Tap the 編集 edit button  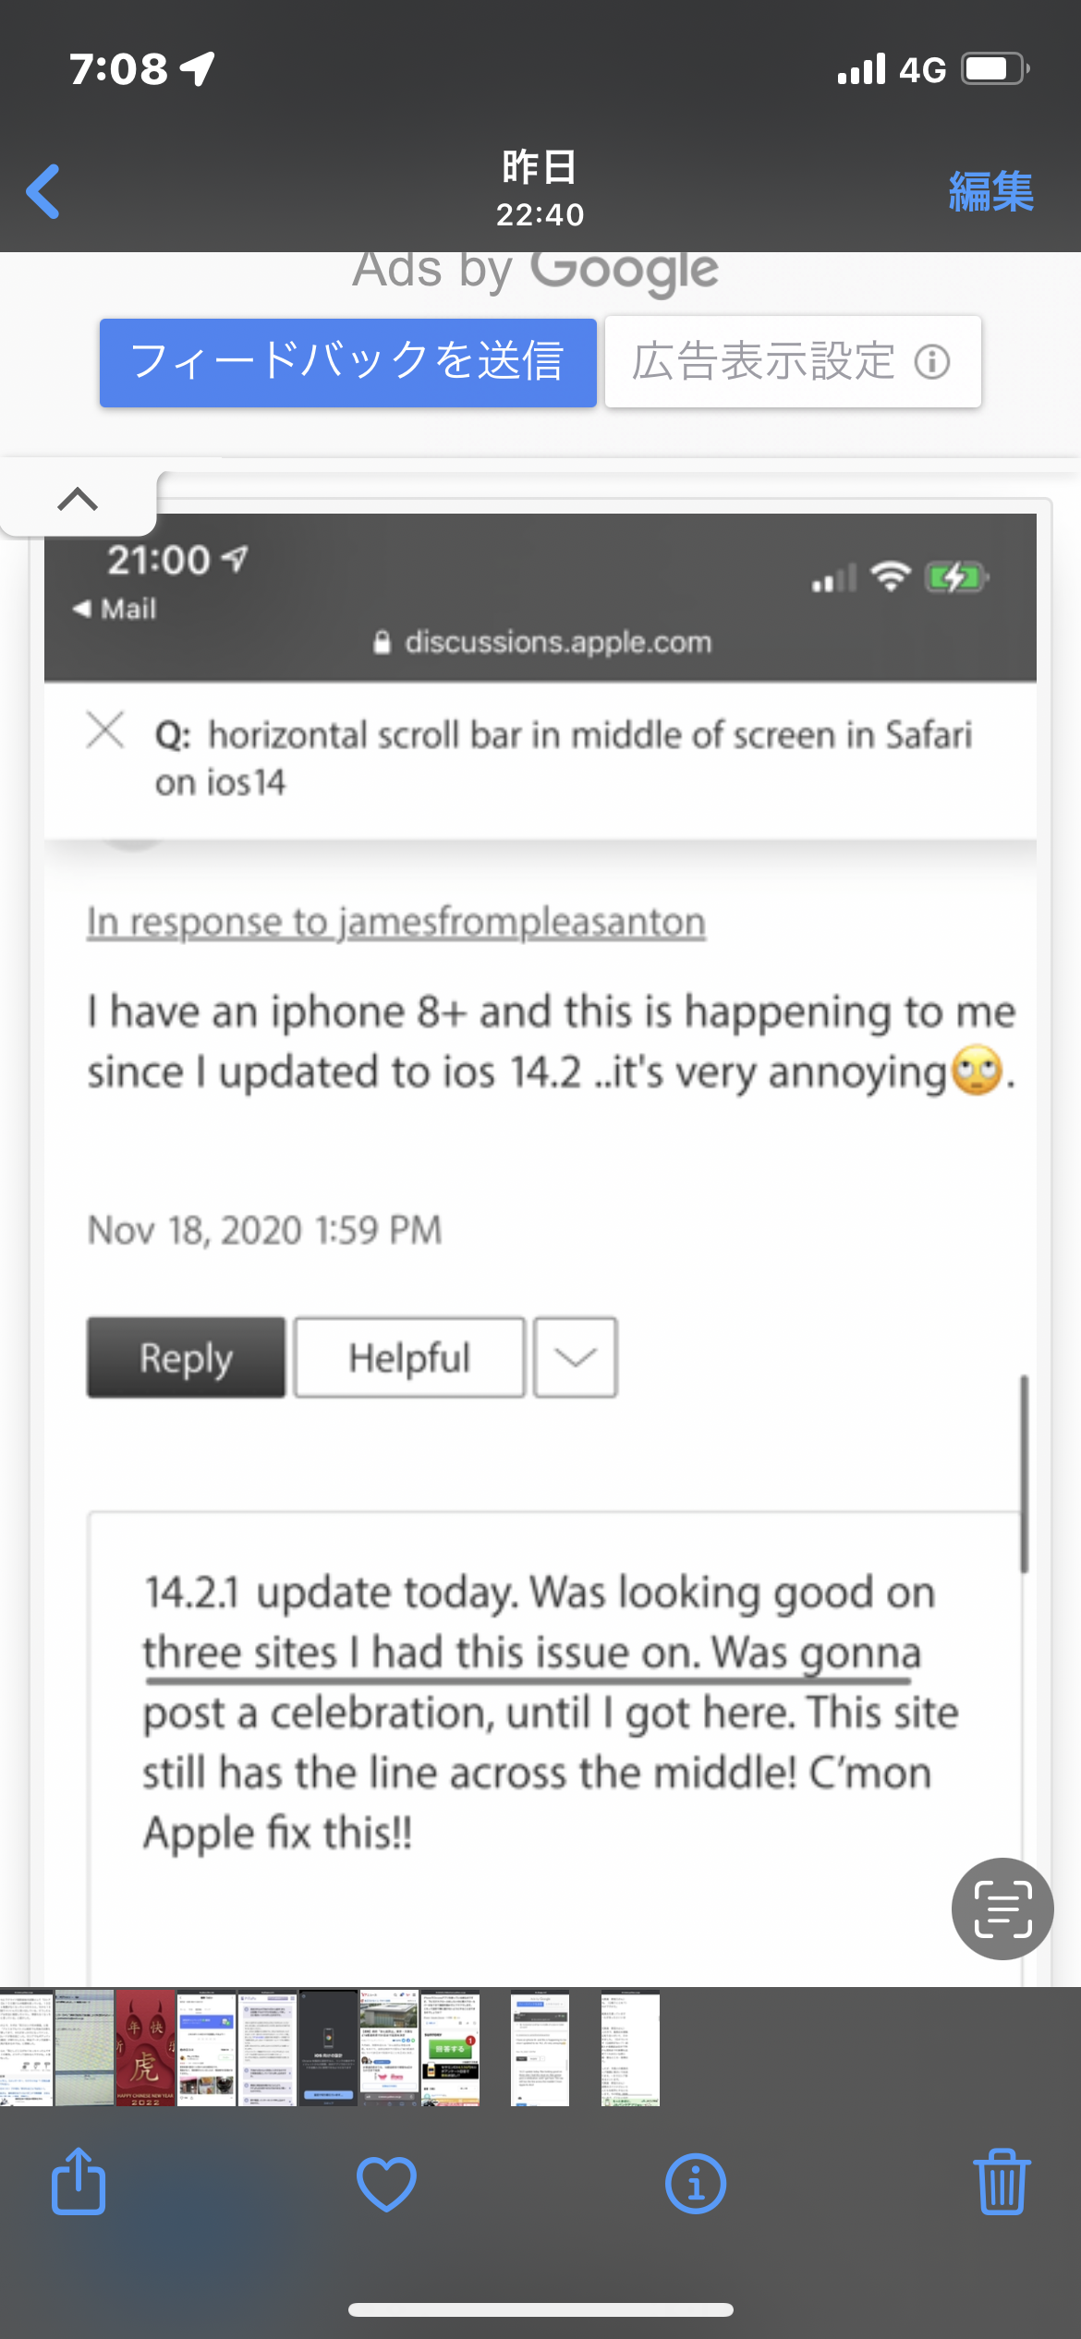coord(990,192)
